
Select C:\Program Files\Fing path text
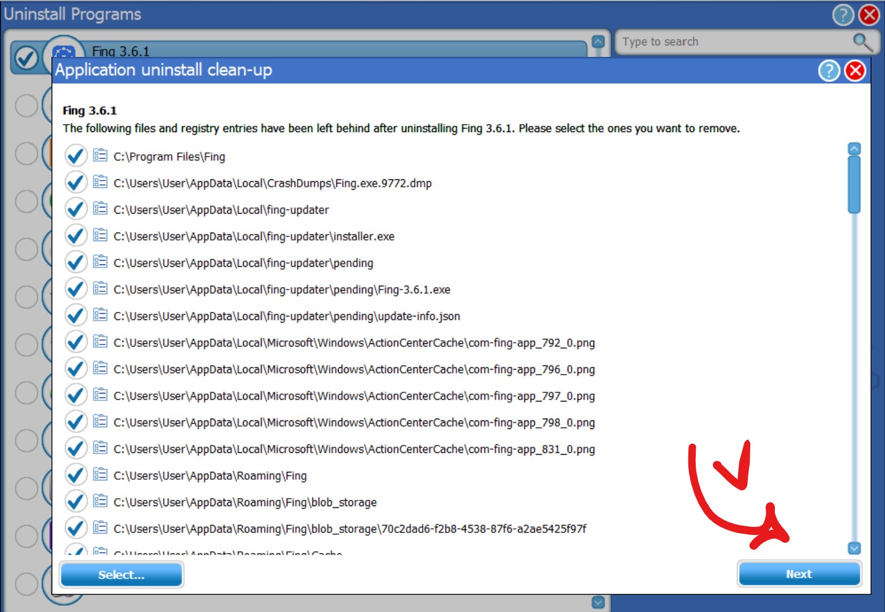[170, 157]
